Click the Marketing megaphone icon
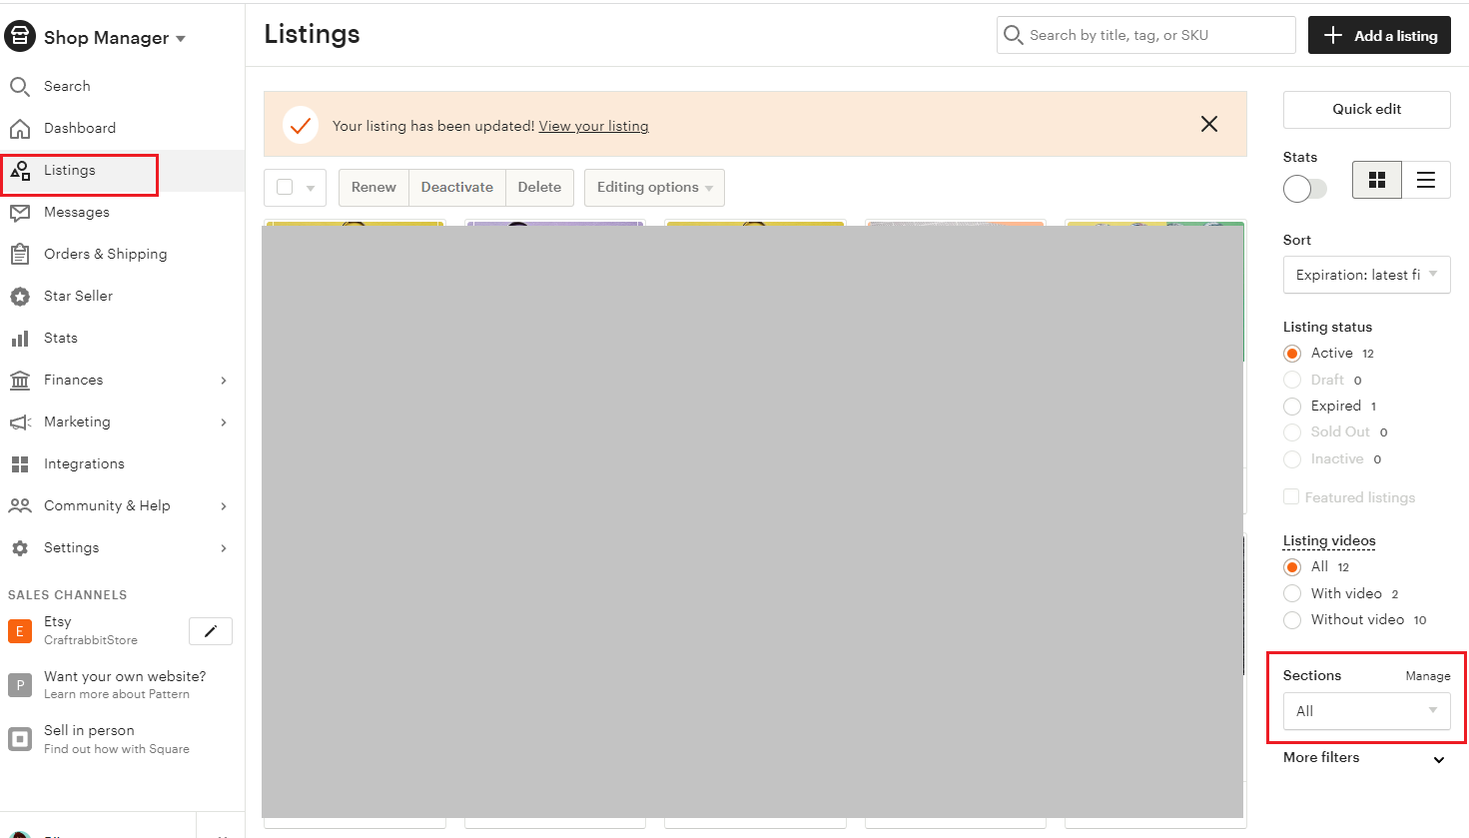Image resolution: width=1469 pixels, height=838 pixels. click(20, 422)
